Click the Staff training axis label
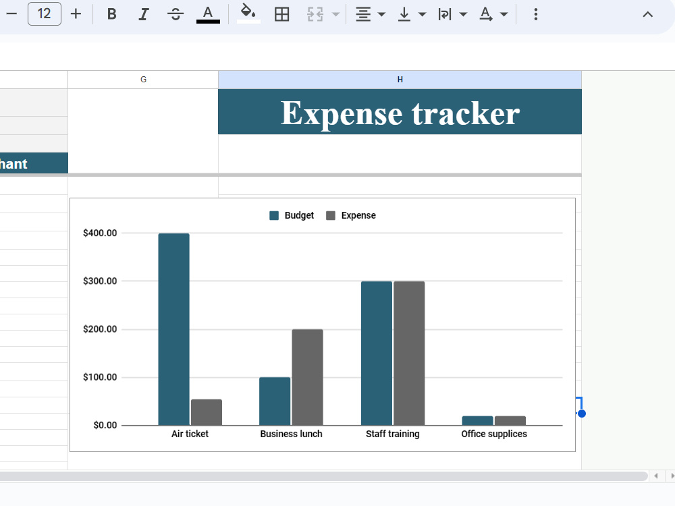Image resolution: width=675 pixels, height=506 pixels. [393, 434]
